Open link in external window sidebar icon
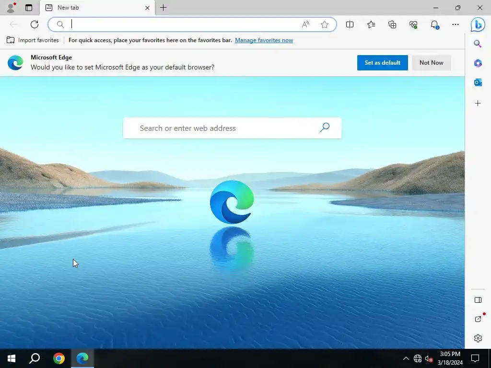491x368 pixels. (x=478, y=319)
